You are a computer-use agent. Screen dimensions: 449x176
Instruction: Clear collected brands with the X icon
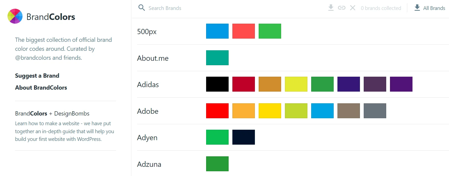click(x=353, y=8)
